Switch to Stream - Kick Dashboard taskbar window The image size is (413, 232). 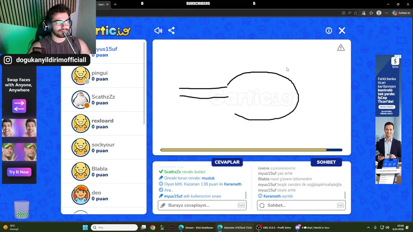click(196, 227)
